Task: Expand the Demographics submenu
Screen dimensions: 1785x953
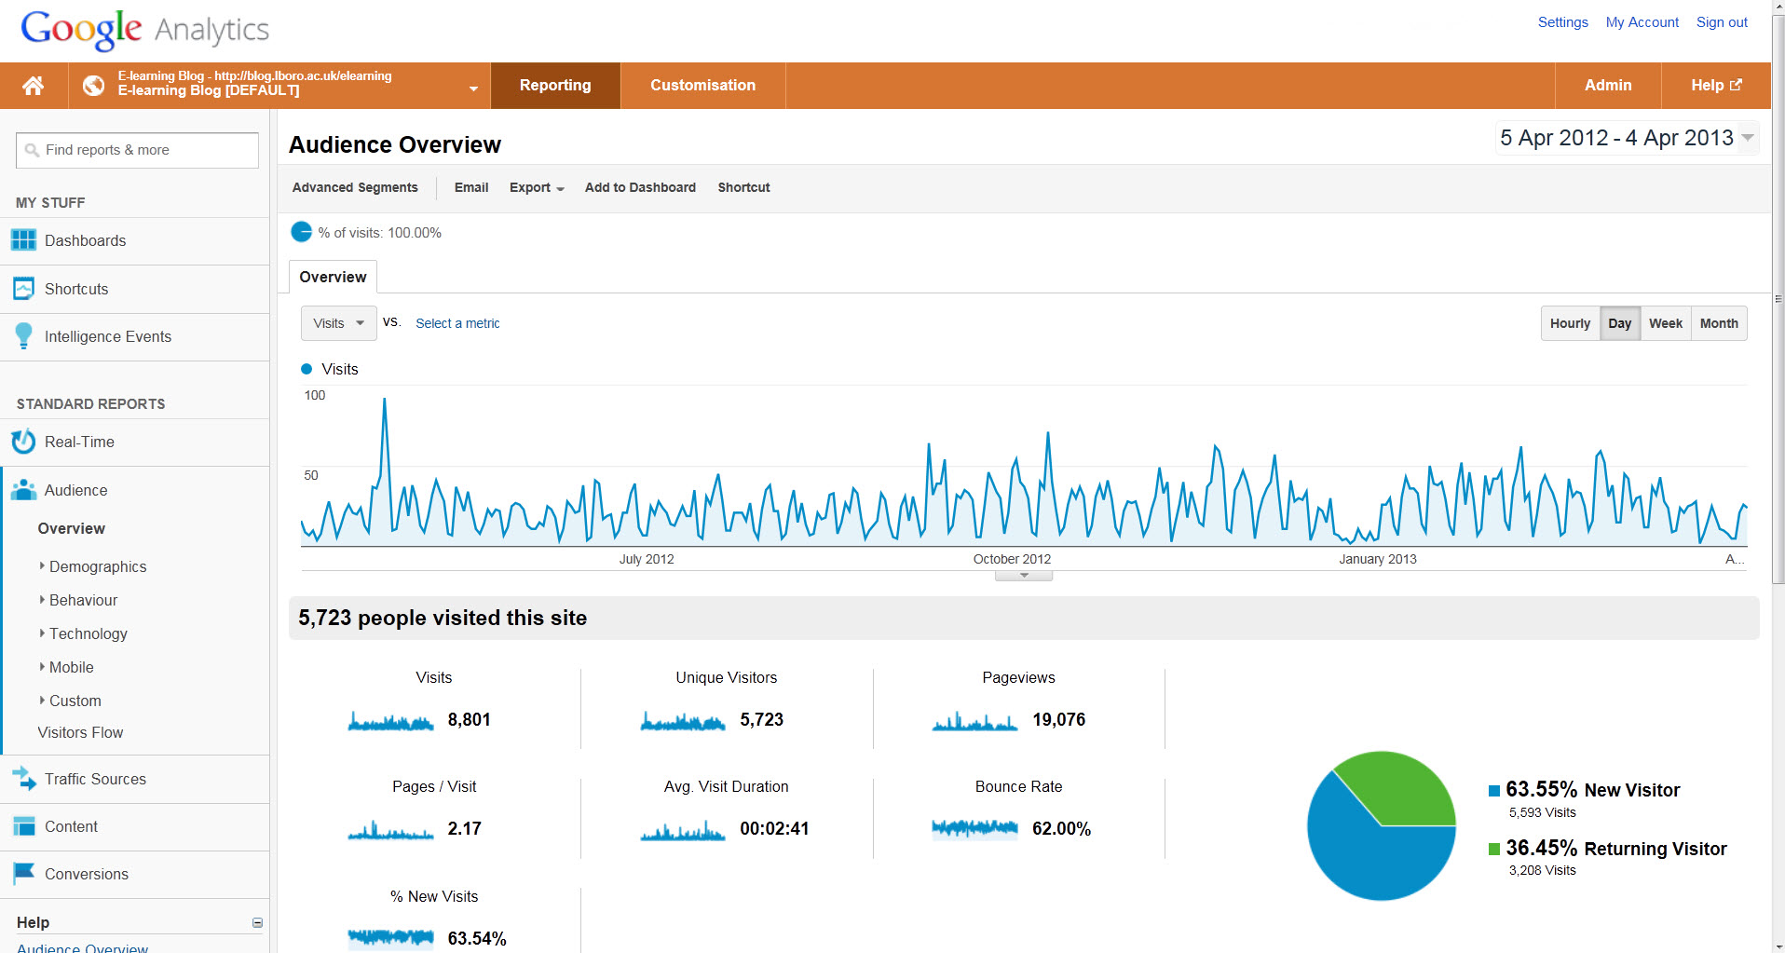Action: [x=98, y=566]
